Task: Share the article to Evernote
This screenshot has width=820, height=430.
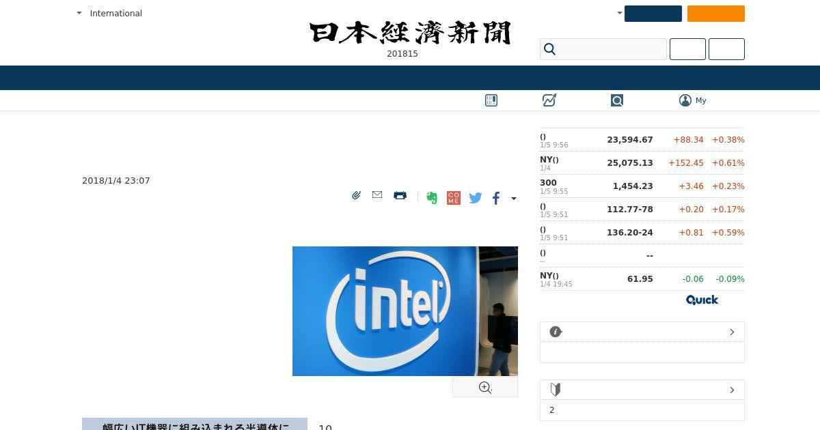Action: [x=432, y=198]
